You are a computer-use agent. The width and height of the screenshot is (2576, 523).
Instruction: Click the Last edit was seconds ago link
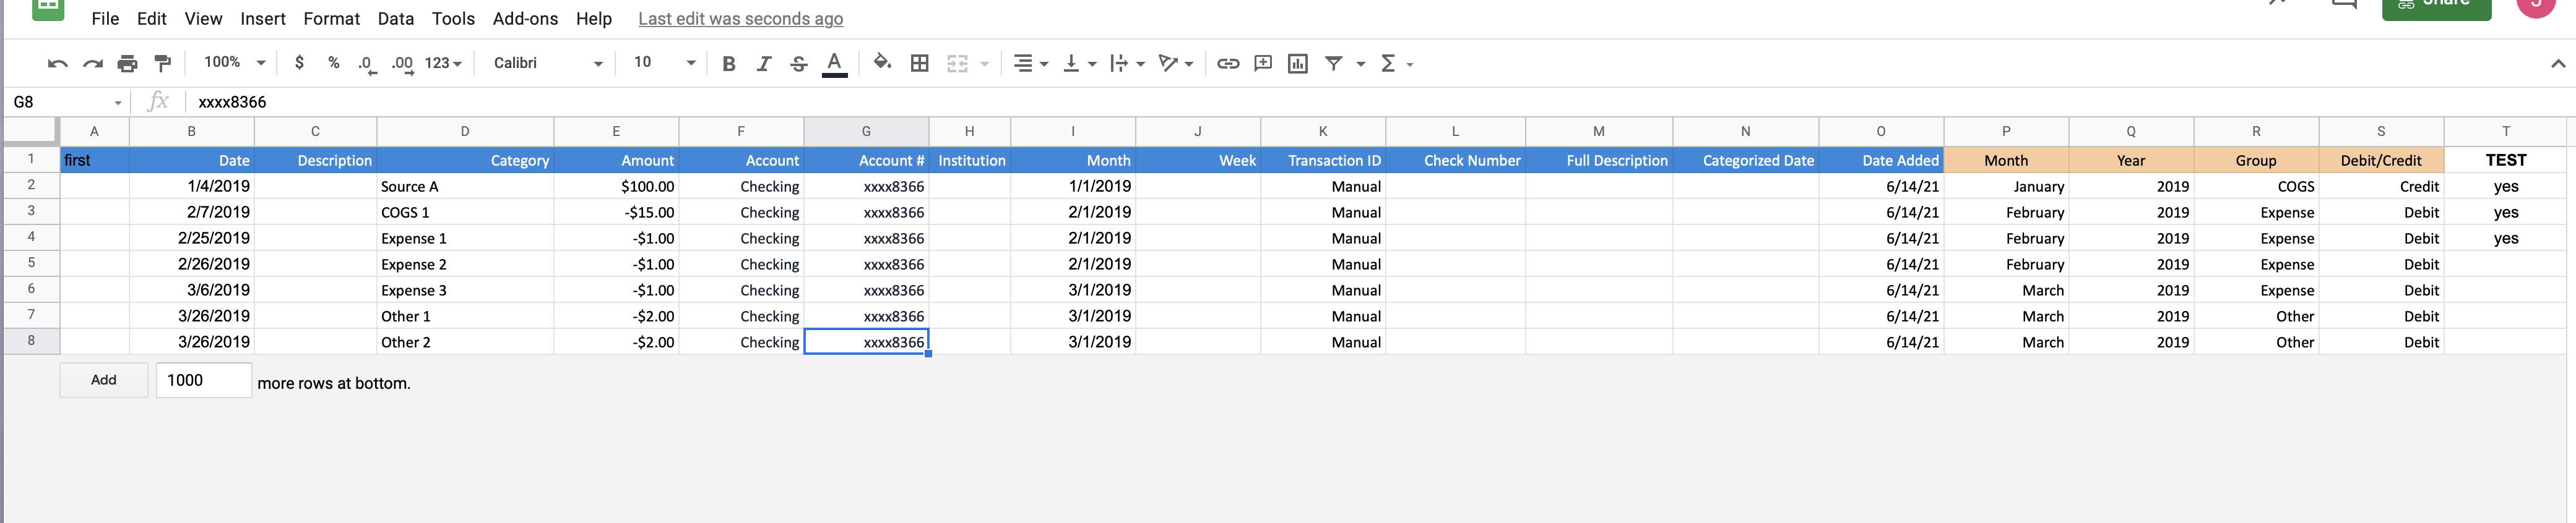[x=740, y=19]
